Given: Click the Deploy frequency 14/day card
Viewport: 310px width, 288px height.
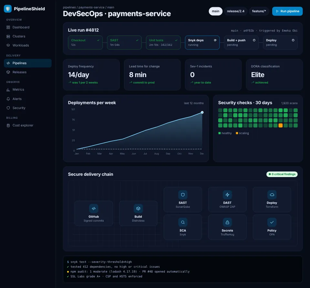Looking at the screenshot, I should tap(91, 74).
